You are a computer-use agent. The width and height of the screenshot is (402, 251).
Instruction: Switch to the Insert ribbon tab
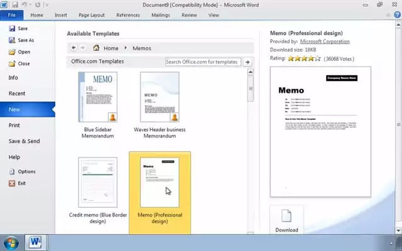pyautogui.click(x=61, y=15)
